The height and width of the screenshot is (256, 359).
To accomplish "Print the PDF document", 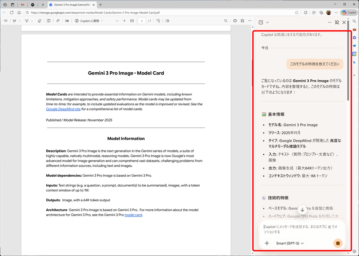I will pyautogui.click(x=235, y=21).
